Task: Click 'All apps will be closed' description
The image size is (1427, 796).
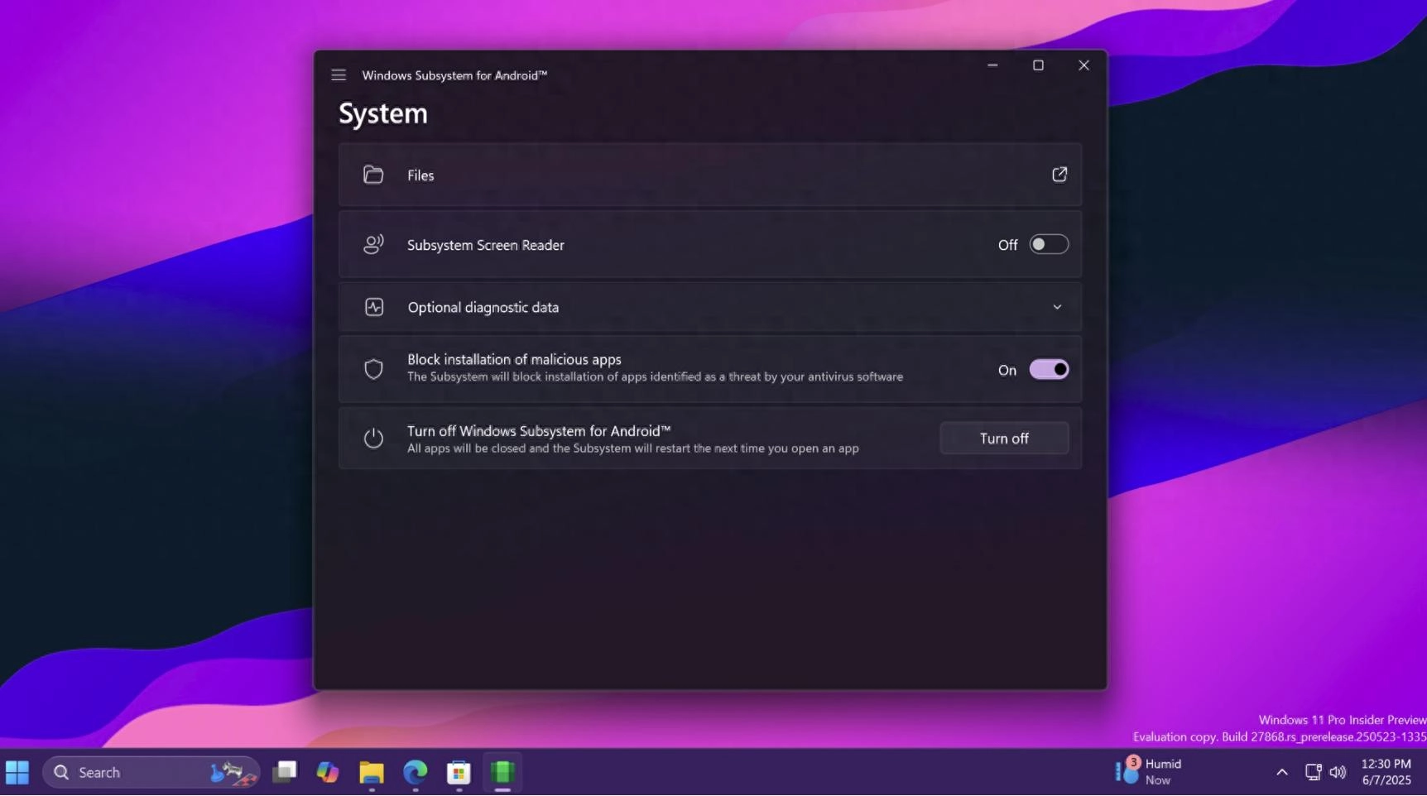Action: (x=633, y=448)
